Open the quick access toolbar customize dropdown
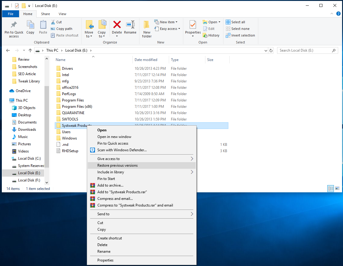The image size is (343, 266). pyautogui.click(x=29, y=6)
